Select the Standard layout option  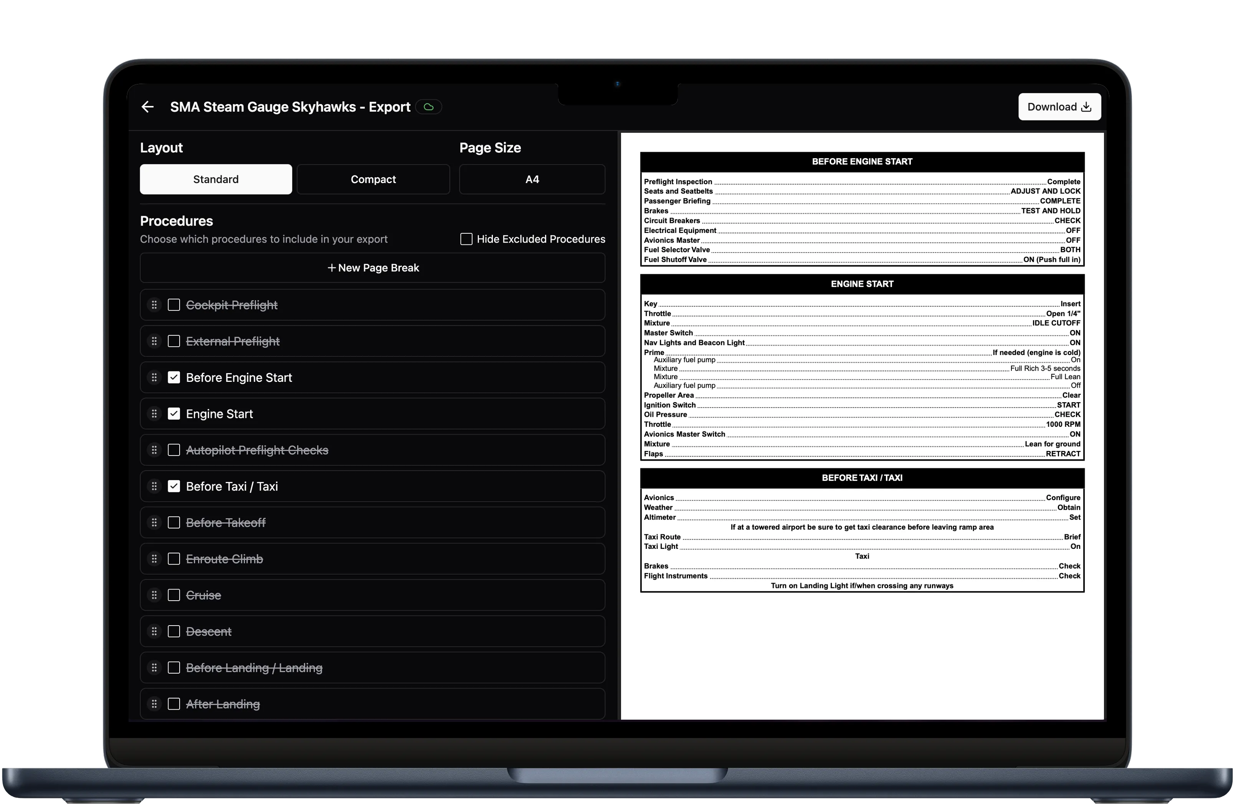[216, 180]
